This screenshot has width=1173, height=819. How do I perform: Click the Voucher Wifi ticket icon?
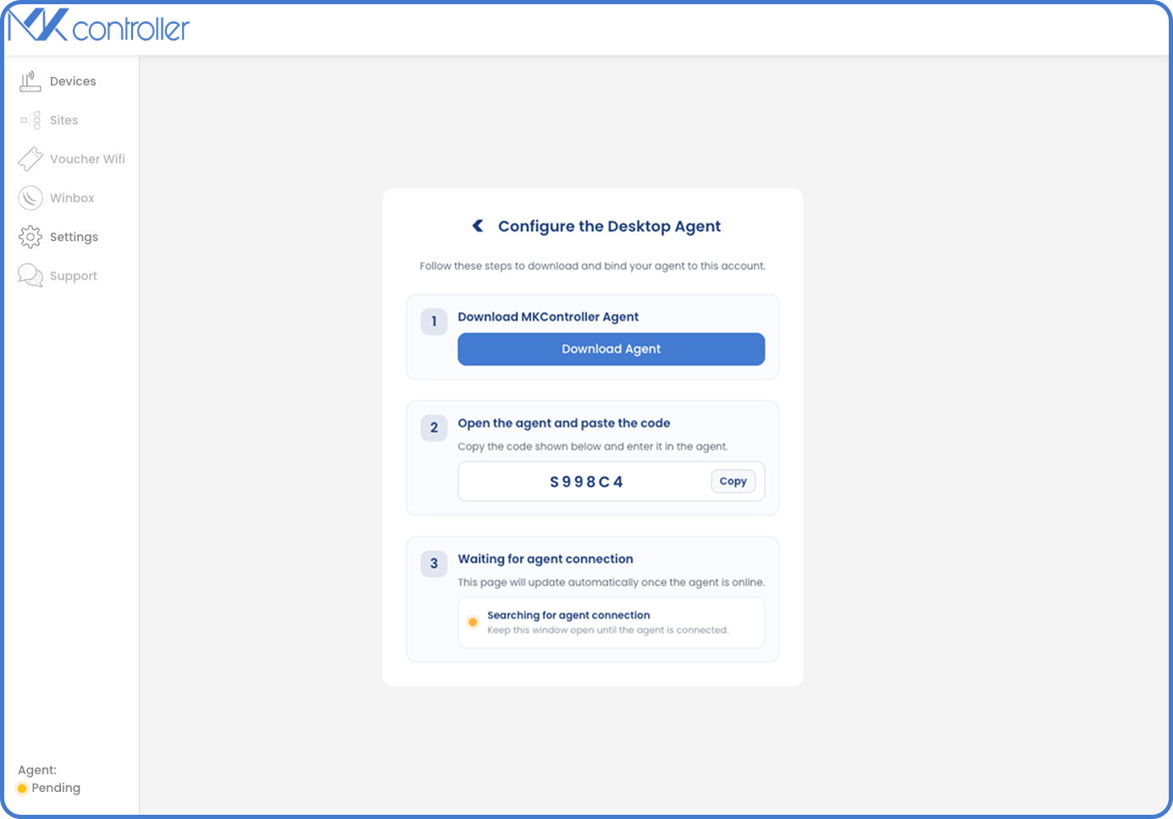click(30, 159)
